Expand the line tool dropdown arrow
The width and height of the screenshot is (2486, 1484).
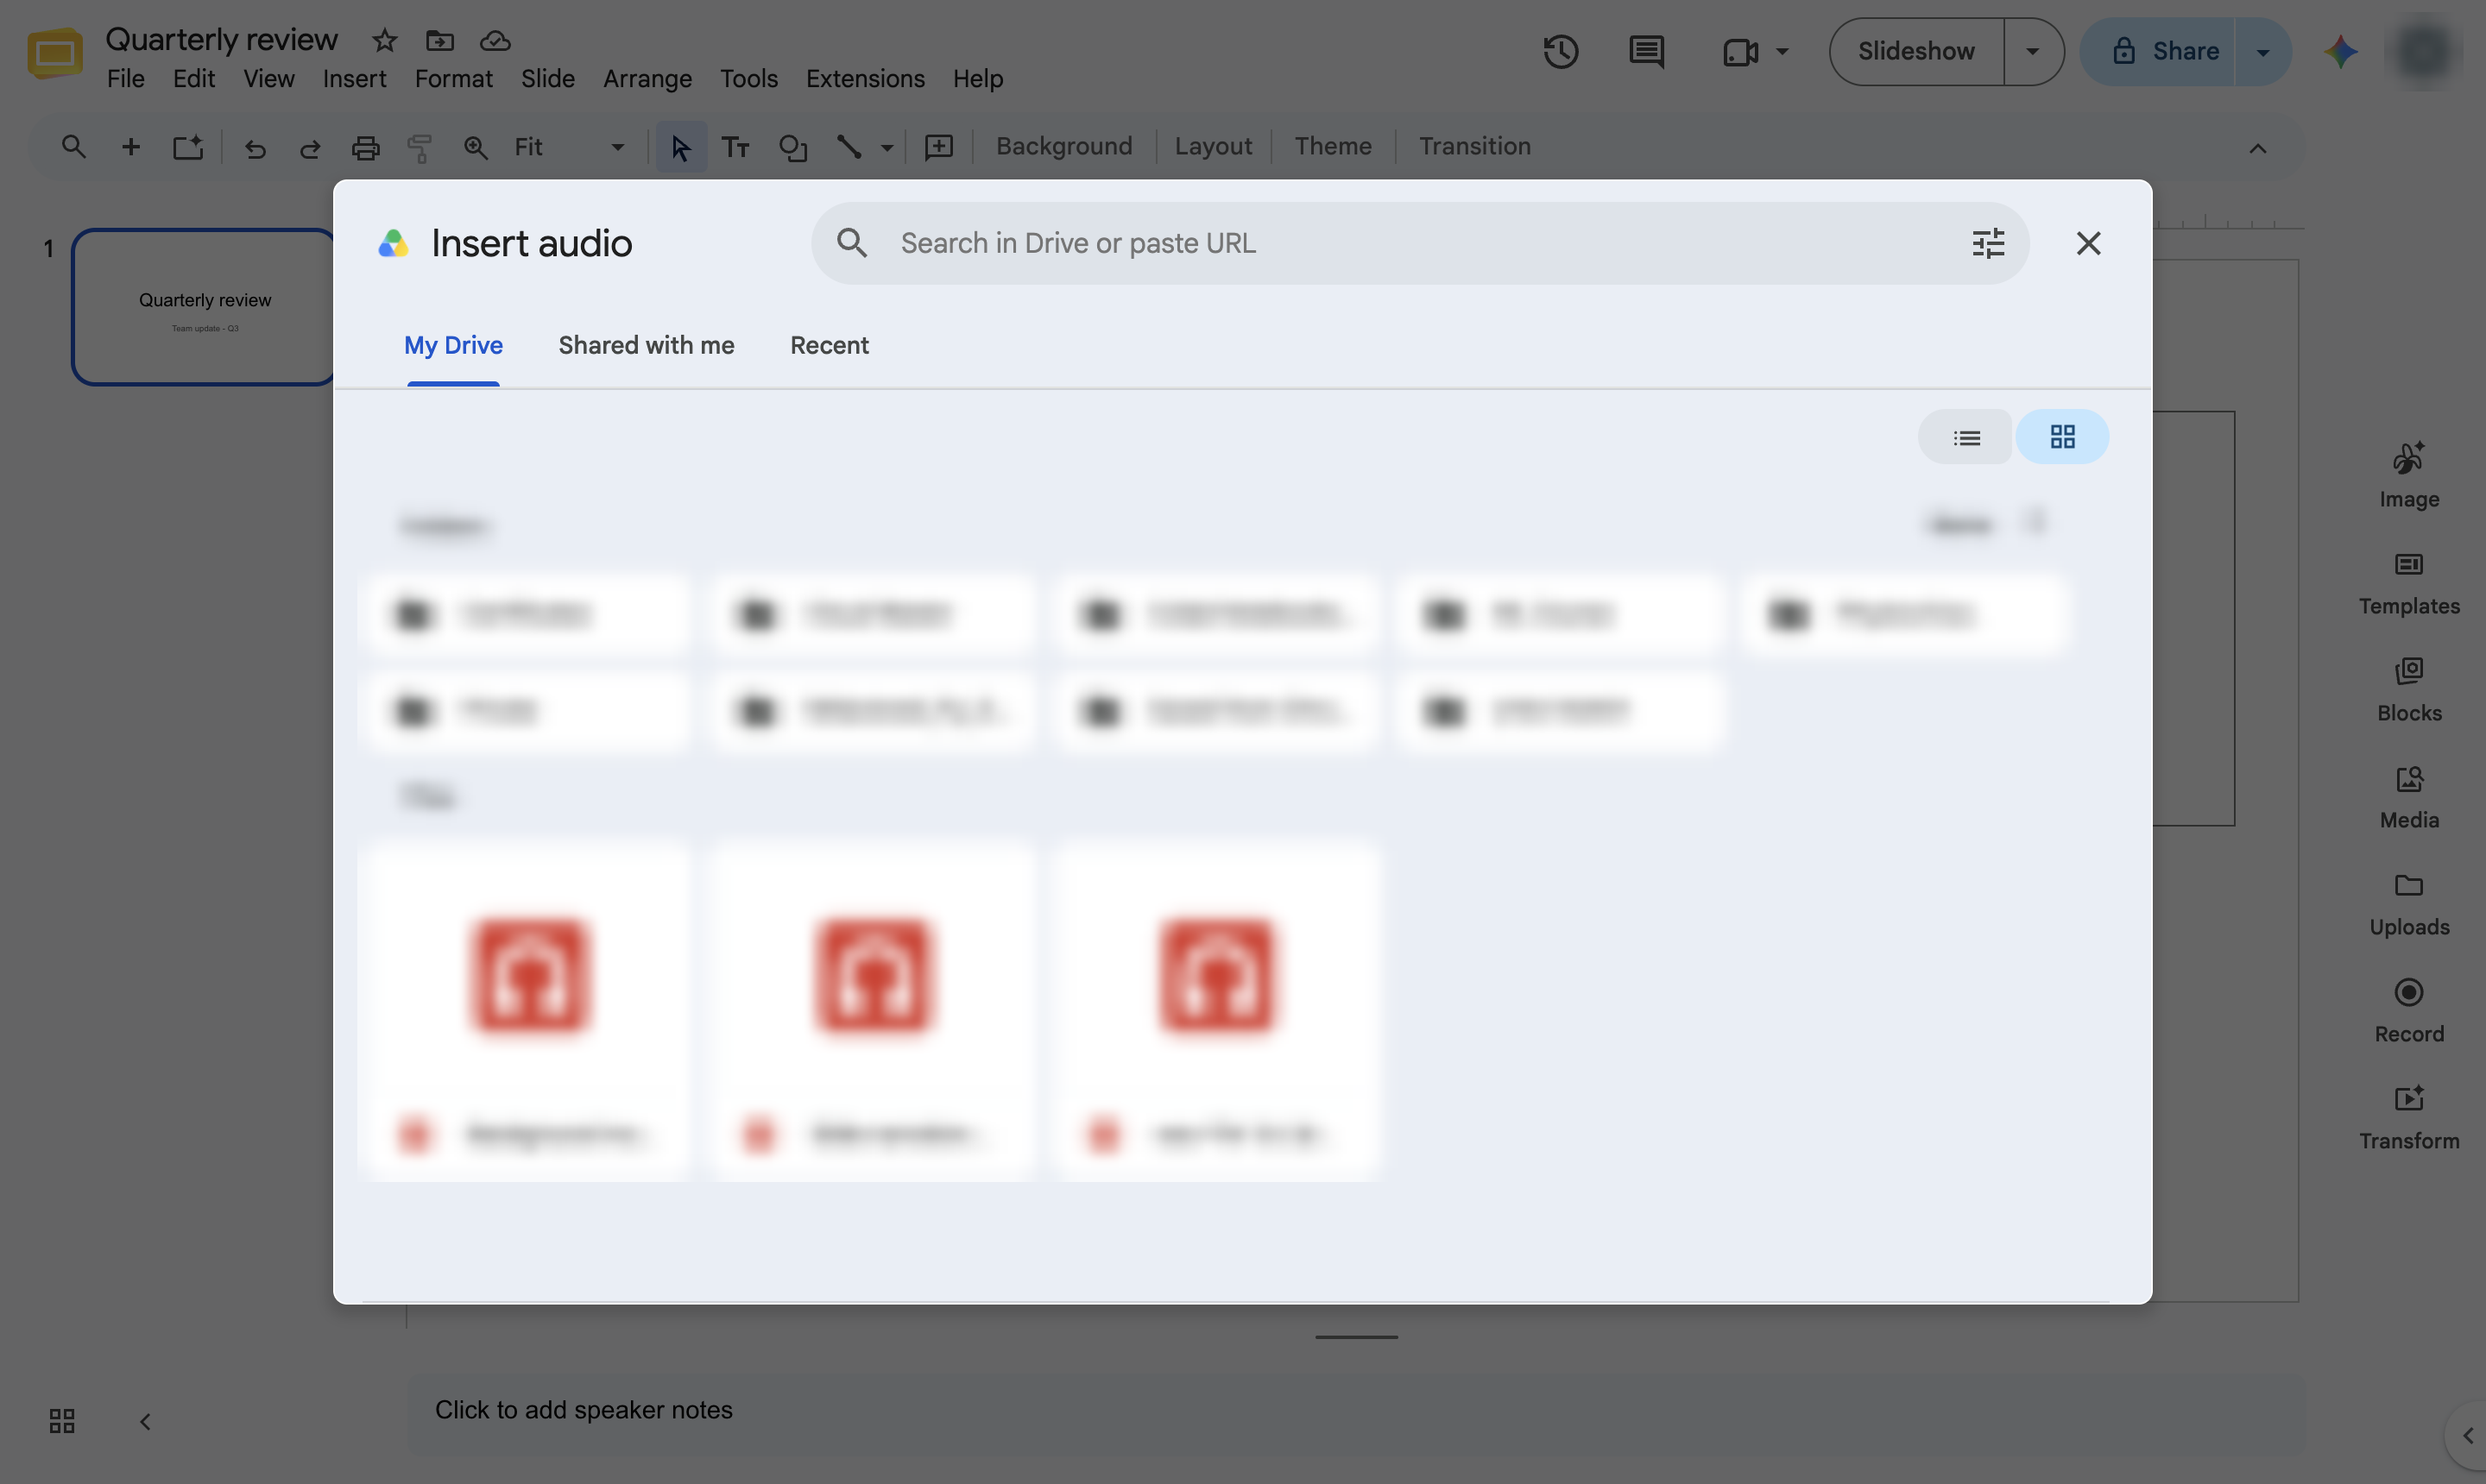point(887,148)
